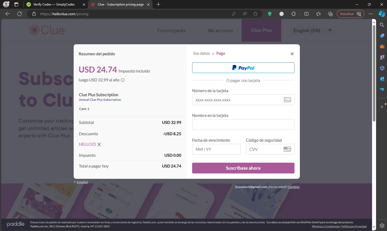The width and height of the screenshot is (387, 231).
Task: Open sidebar Telegram paper-plane icon
Action: click(x=382, y=90)
